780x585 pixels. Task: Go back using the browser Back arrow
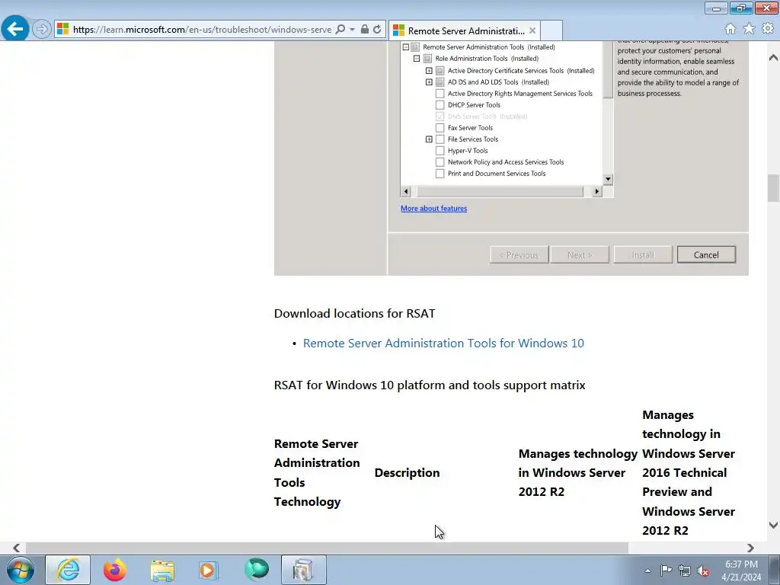15,29
